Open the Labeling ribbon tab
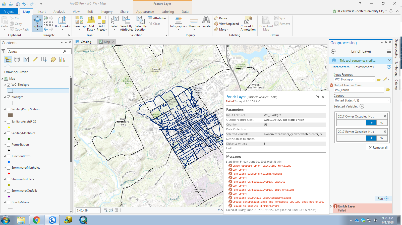Viewport: 402px width, 225px height. point(168,12)
